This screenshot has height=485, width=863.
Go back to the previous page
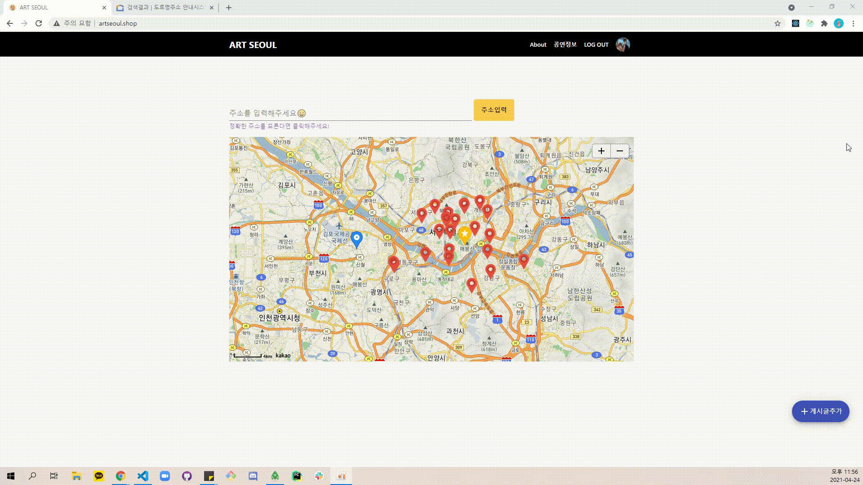10,23
